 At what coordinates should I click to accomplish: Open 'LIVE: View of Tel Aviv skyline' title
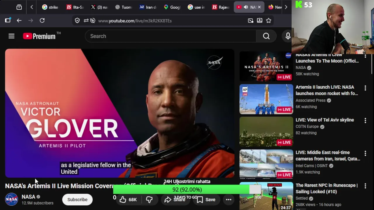tap(325, 120)
